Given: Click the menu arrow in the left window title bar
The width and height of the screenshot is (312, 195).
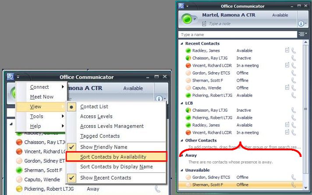Looking at the screenshot, I should click(18, 77).
